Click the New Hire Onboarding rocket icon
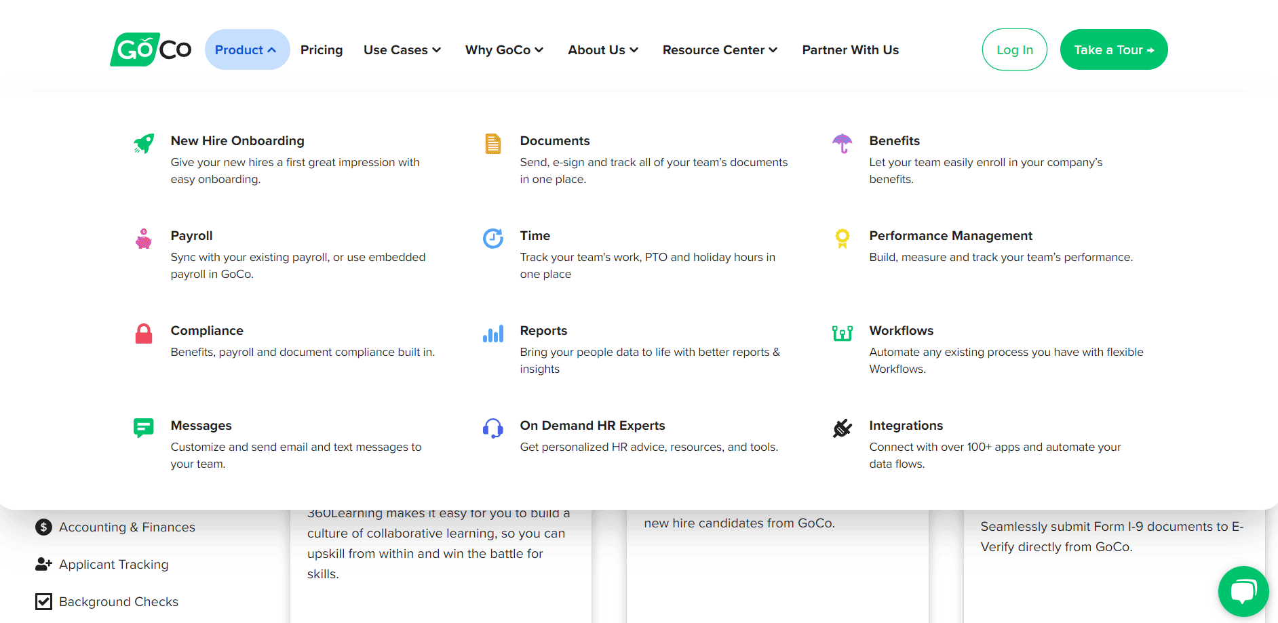Viewport: 1278px width, 623px height. [144, 143]
